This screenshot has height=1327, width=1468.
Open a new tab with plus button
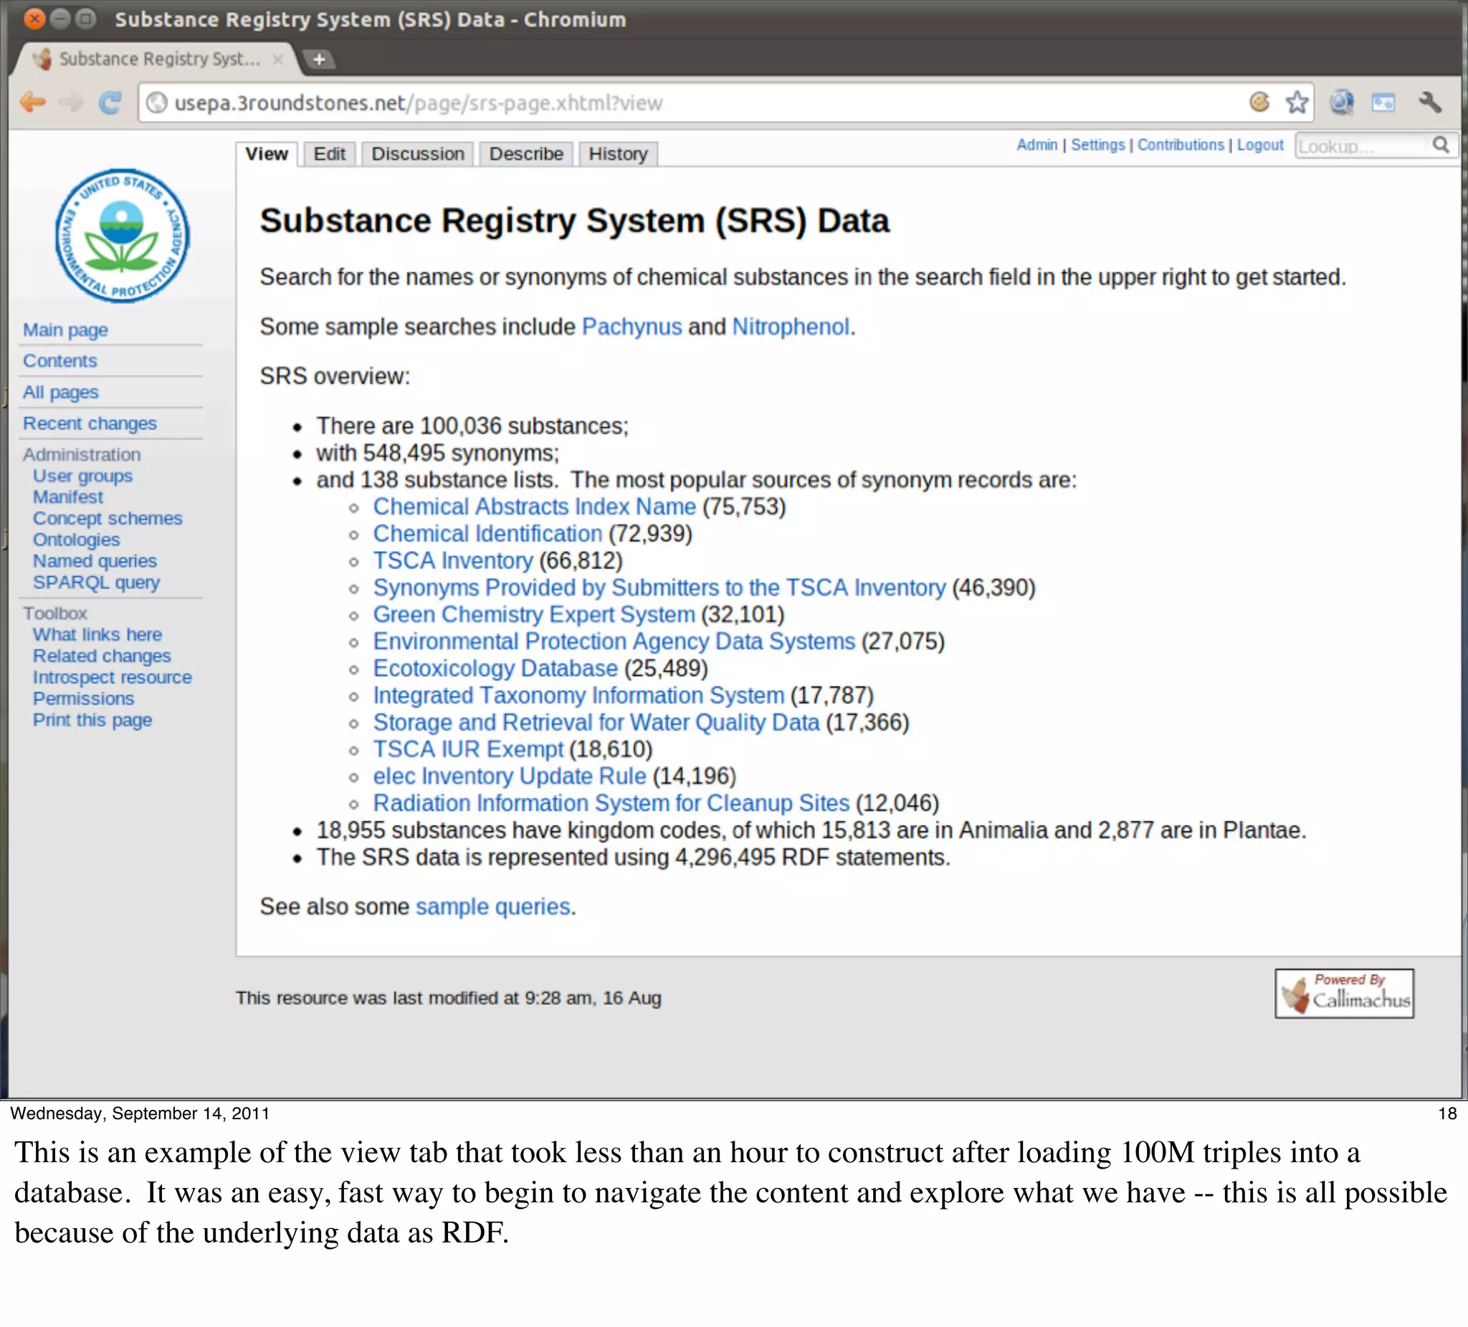coord(319,59)
